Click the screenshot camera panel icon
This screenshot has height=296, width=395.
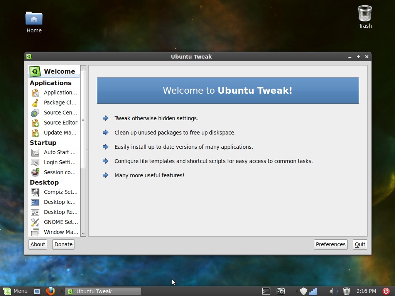click(x=281, y=291)
